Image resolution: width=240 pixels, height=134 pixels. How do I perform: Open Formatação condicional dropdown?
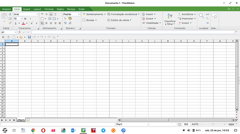click(x=139, y=14)
